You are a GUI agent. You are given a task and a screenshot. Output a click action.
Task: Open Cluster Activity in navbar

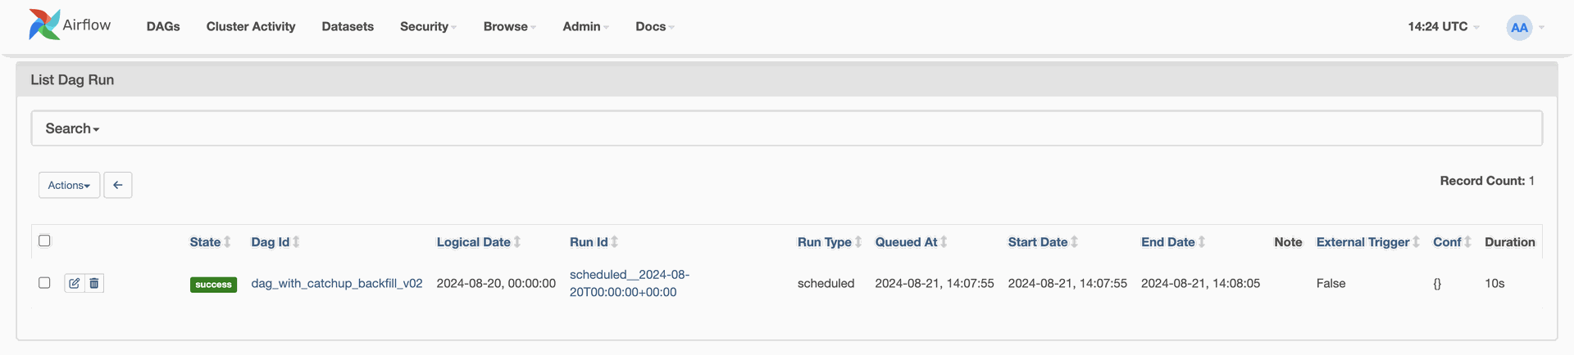[251, 26]
